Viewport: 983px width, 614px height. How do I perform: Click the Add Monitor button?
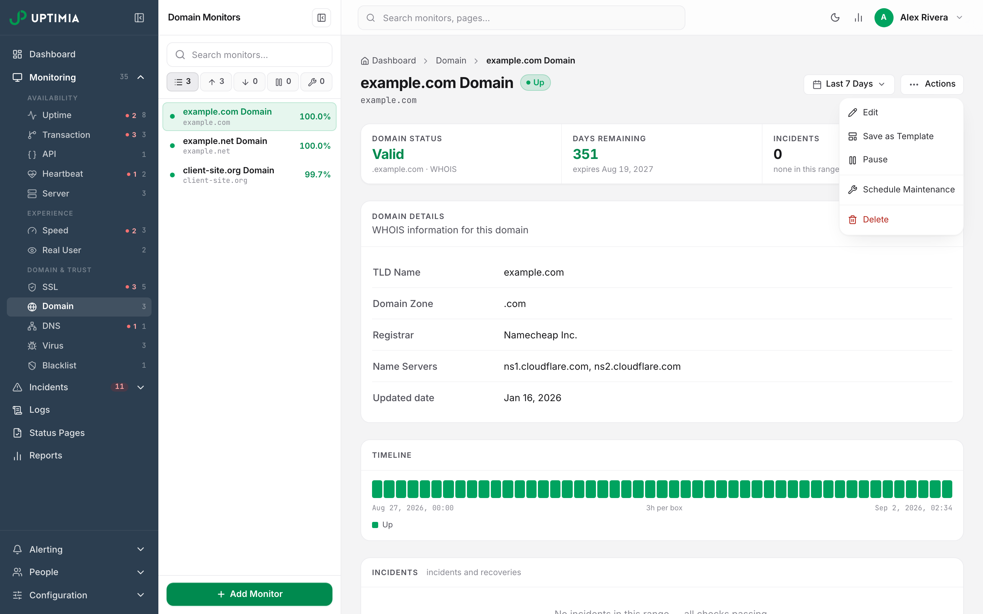(250, 594)
